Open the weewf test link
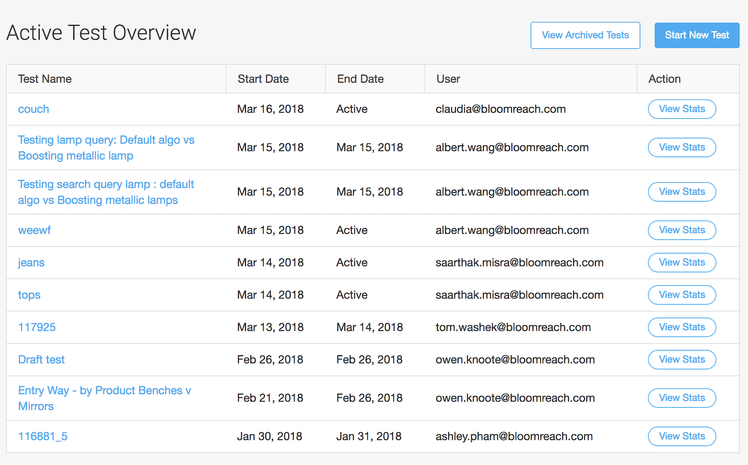The height and width of the screenshot is (465, 748). coord(34,230)
